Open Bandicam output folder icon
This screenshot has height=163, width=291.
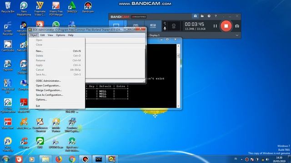point(202,16)
